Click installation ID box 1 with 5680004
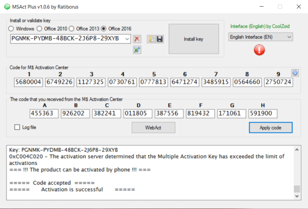This screenshot has height=209, width=308. 28,82
